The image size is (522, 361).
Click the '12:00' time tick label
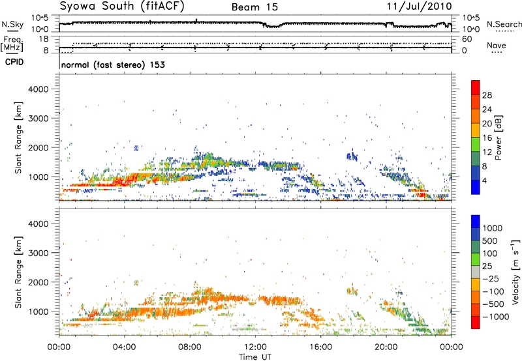(x=255, y=347)
